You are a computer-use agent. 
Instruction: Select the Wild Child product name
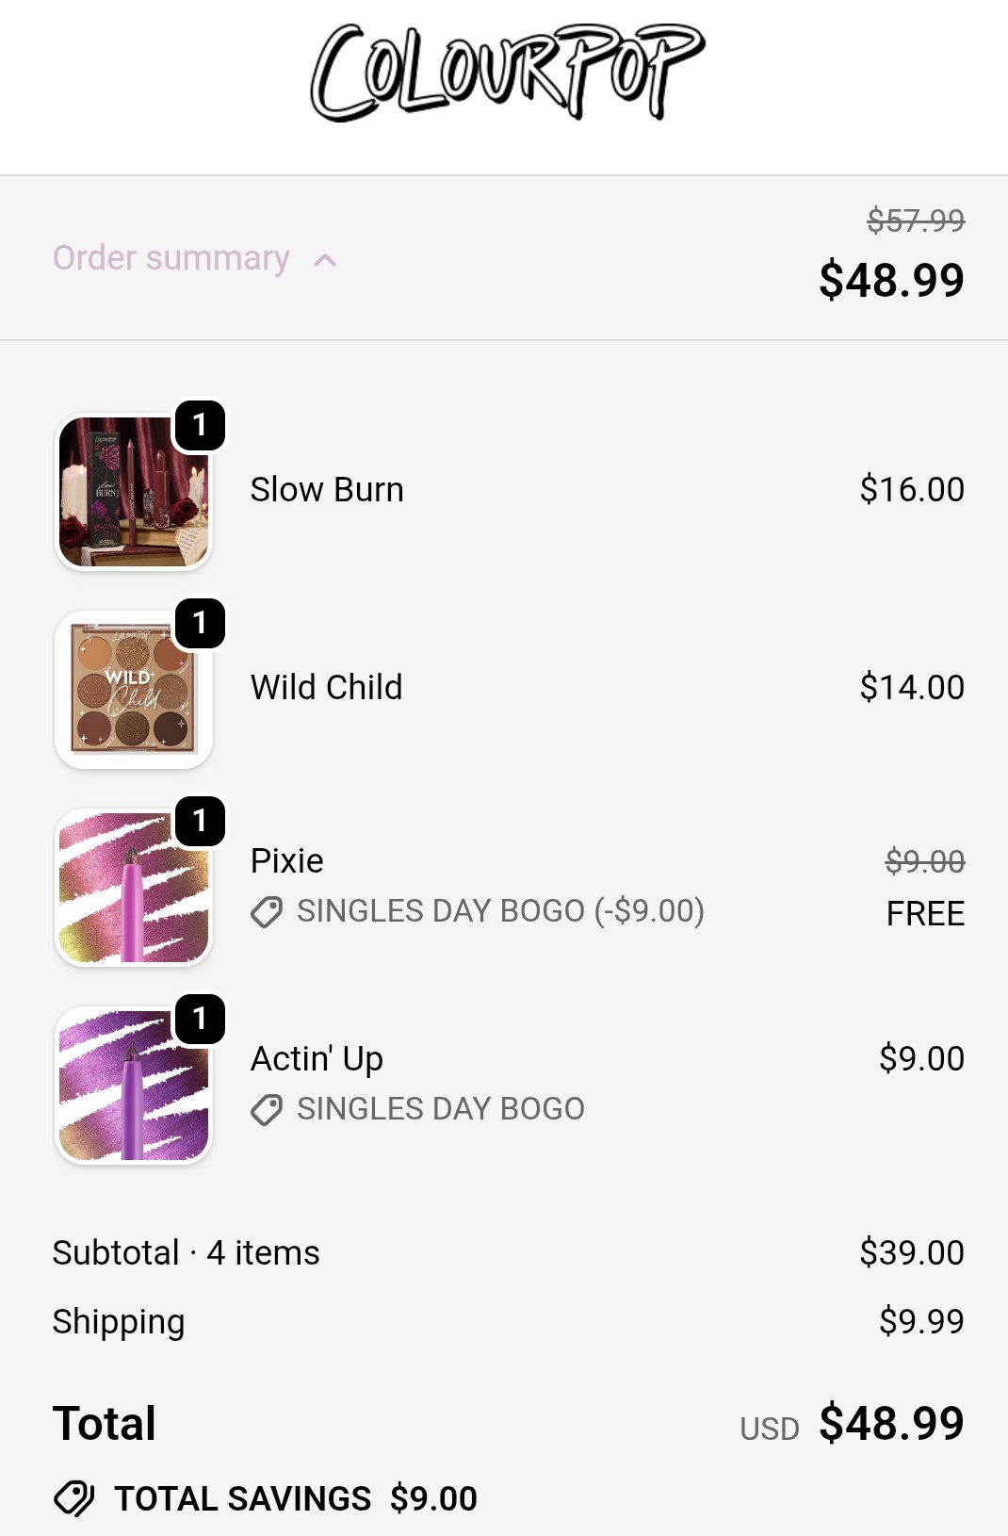(326, 688)
